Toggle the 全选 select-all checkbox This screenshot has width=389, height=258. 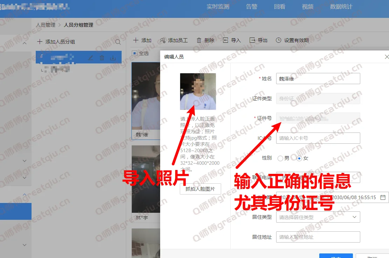(x=135, y=54)
